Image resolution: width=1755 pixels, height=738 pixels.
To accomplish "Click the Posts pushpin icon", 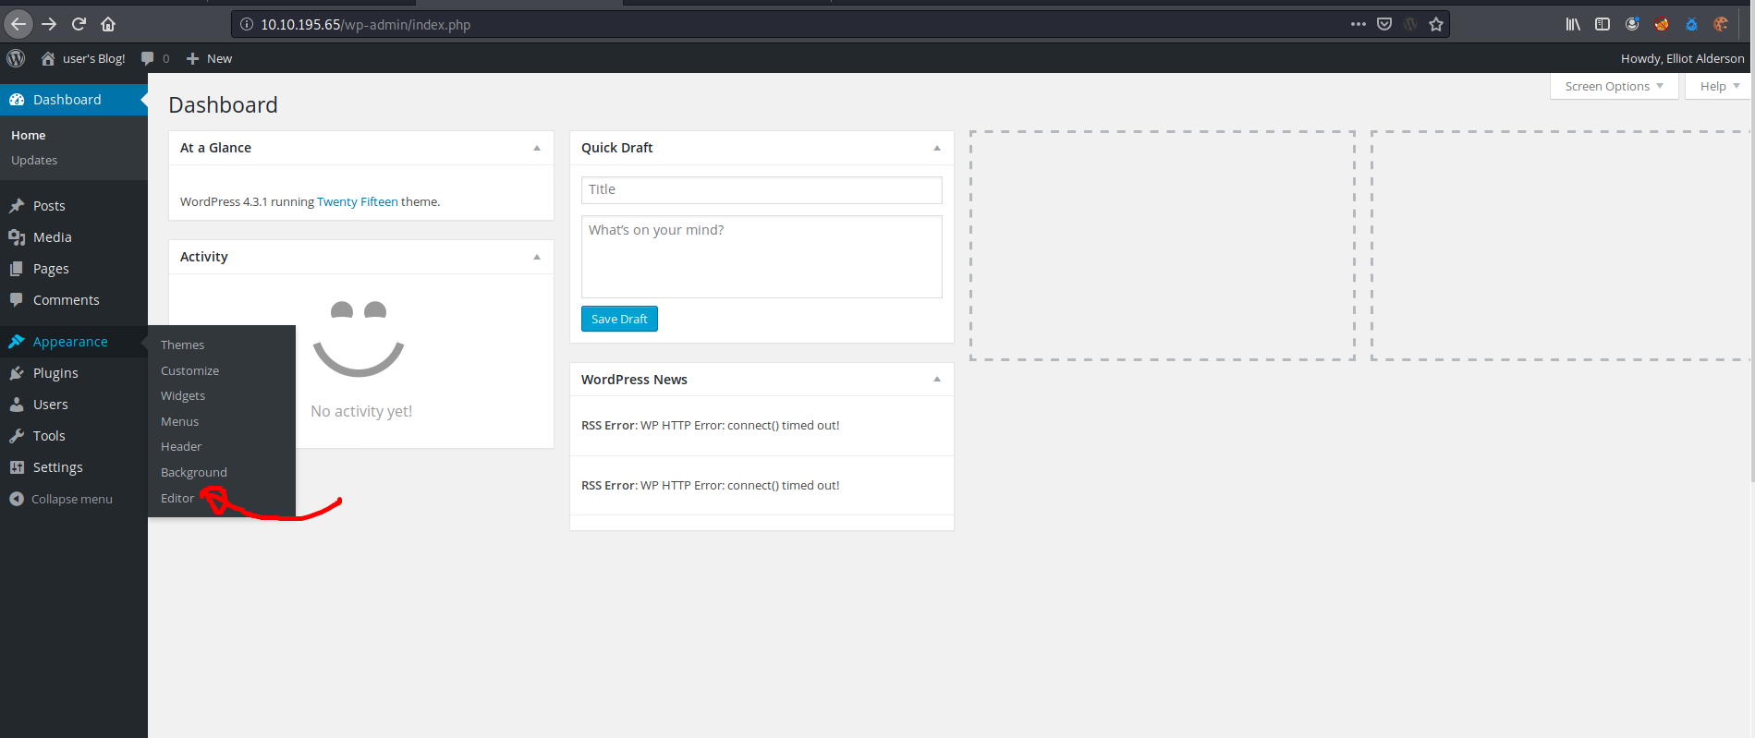I will [x=17, y=206].
